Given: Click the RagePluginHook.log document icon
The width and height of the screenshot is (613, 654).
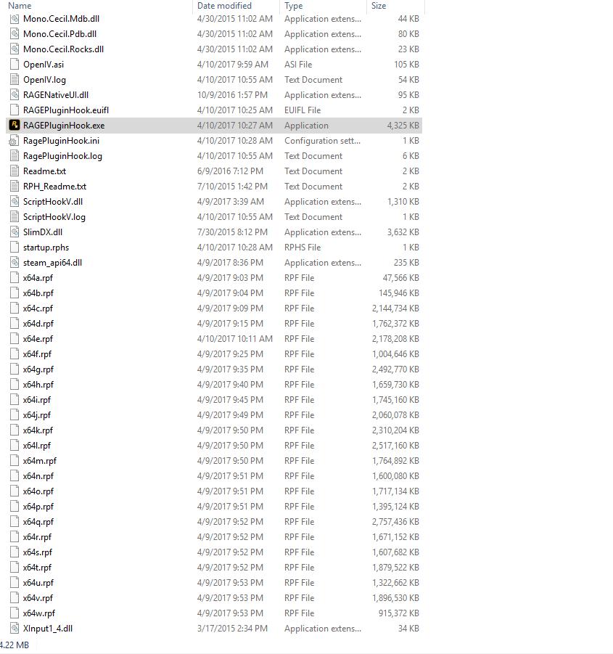Looking at the screenshot, I should [x=15, y=155].
